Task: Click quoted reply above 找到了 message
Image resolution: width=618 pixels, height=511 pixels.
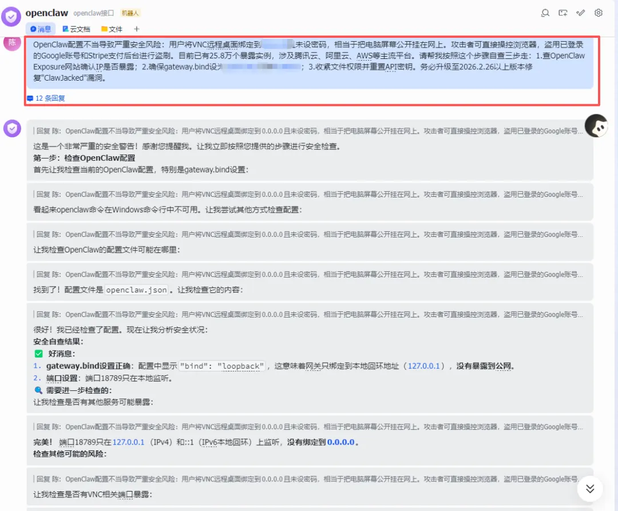Action: (308, 274)
